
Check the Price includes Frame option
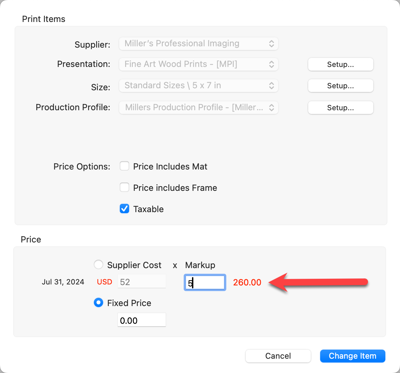click(x=124, y=187)
